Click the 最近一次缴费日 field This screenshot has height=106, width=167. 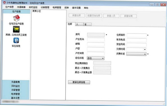[x=102, y=68]
